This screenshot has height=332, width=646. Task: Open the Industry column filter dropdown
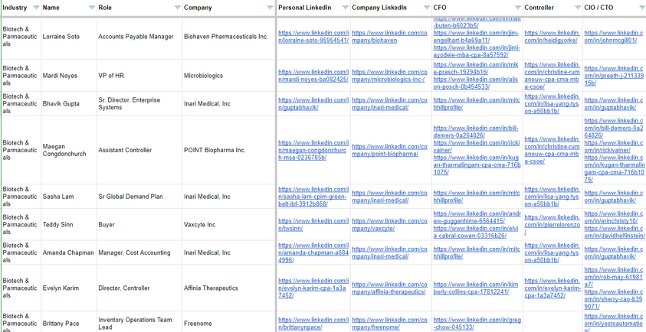pyautogui.click(x=36, y=8)
